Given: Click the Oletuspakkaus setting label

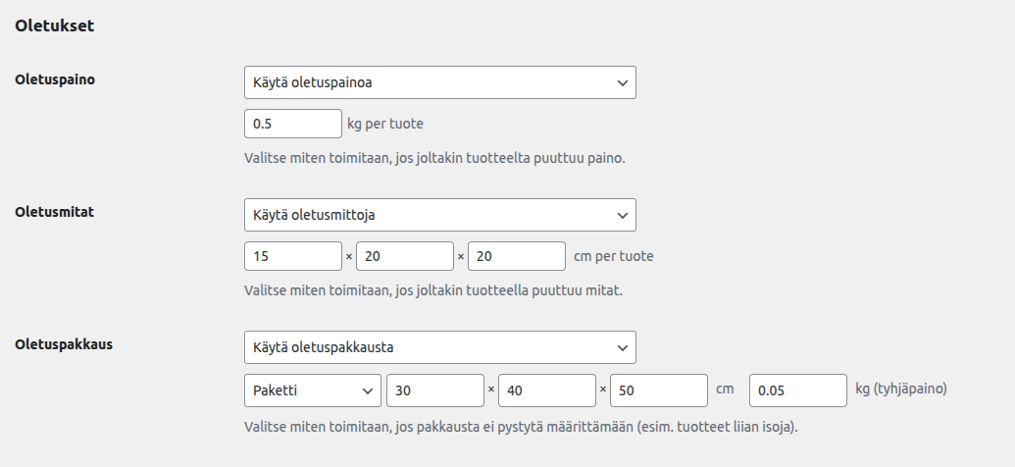Looking at the screenshot, I should tap(64, 344).
